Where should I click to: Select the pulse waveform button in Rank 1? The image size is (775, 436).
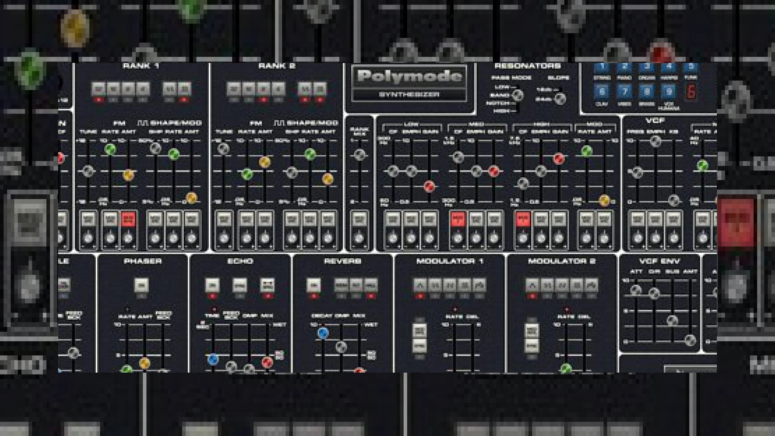184,88
